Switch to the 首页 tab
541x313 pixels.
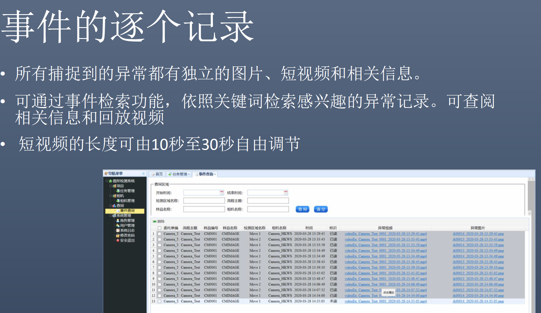157,174
